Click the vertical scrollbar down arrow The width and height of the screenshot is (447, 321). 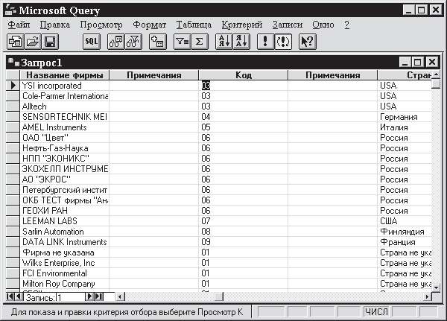(436, 286)
